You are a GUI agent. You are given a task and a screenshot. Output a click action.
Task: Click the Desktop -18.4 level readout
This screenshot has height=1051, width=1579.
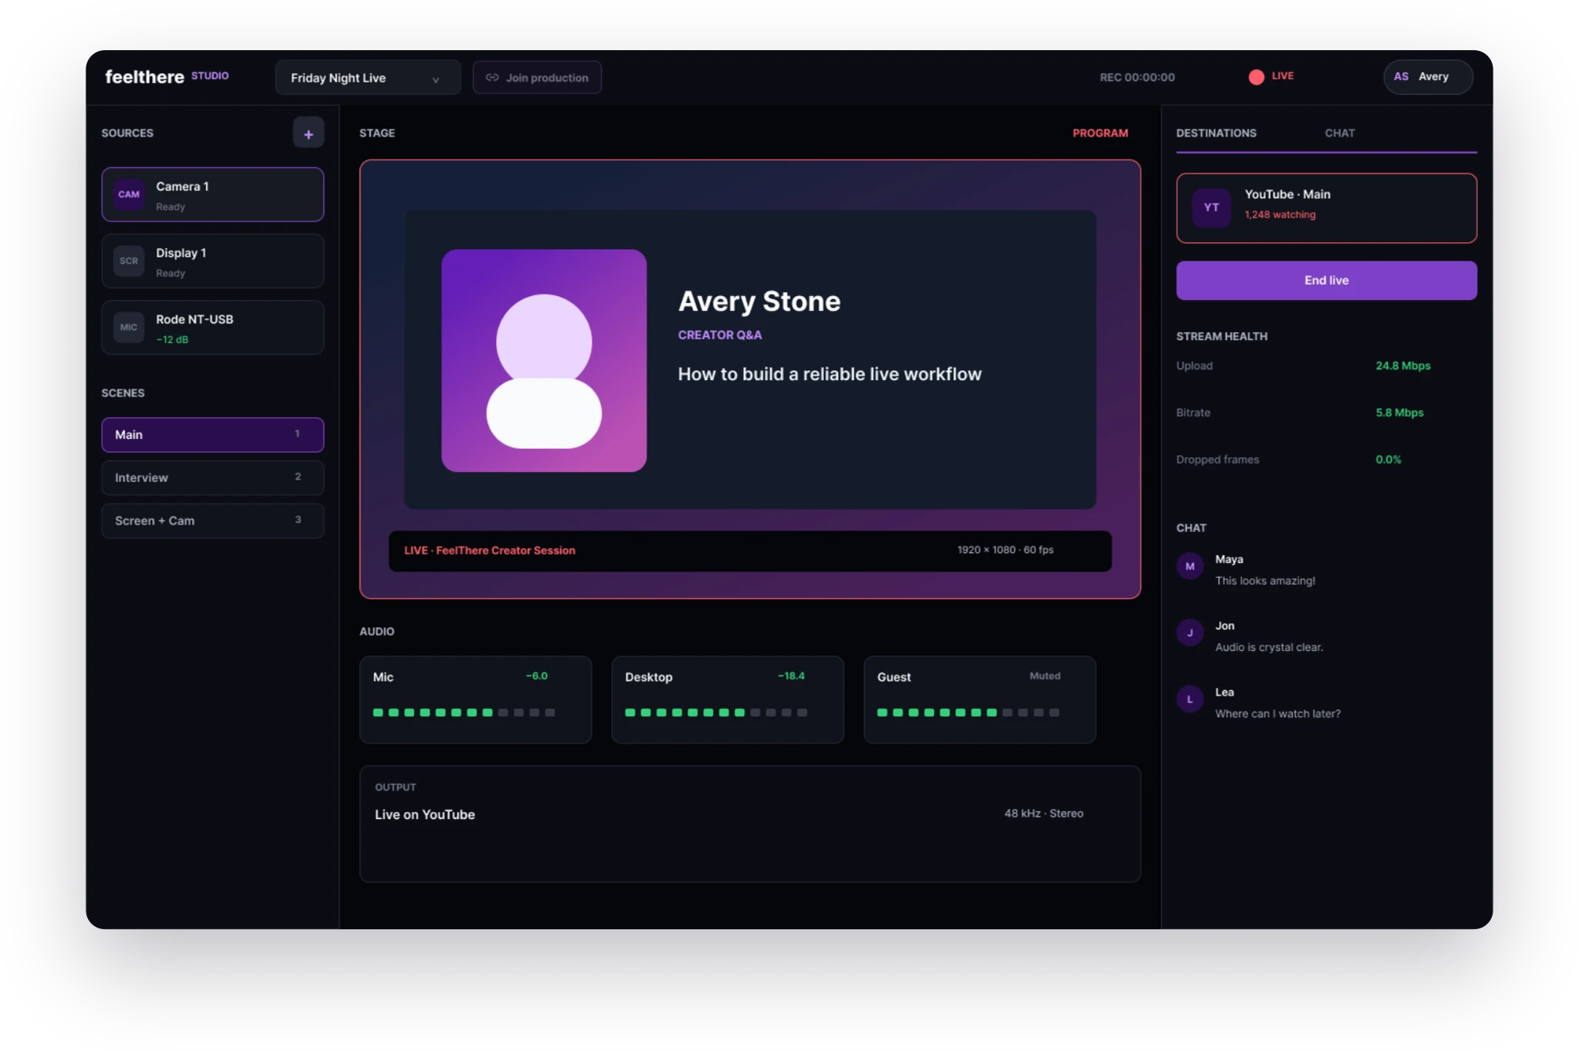click(791, 676)
